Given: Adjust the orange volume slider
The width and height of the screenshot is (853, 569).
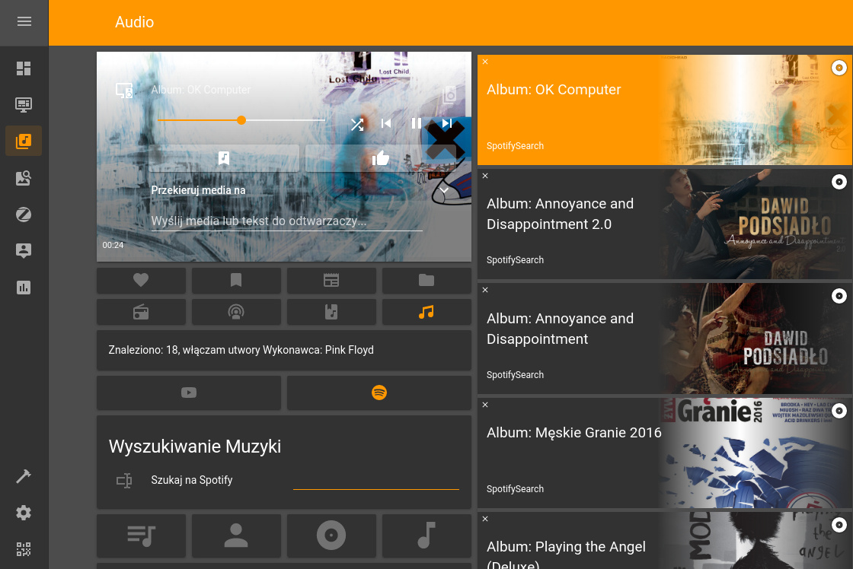Looking at the screenshot, I should pyautogui.click(x=241, y=120).
